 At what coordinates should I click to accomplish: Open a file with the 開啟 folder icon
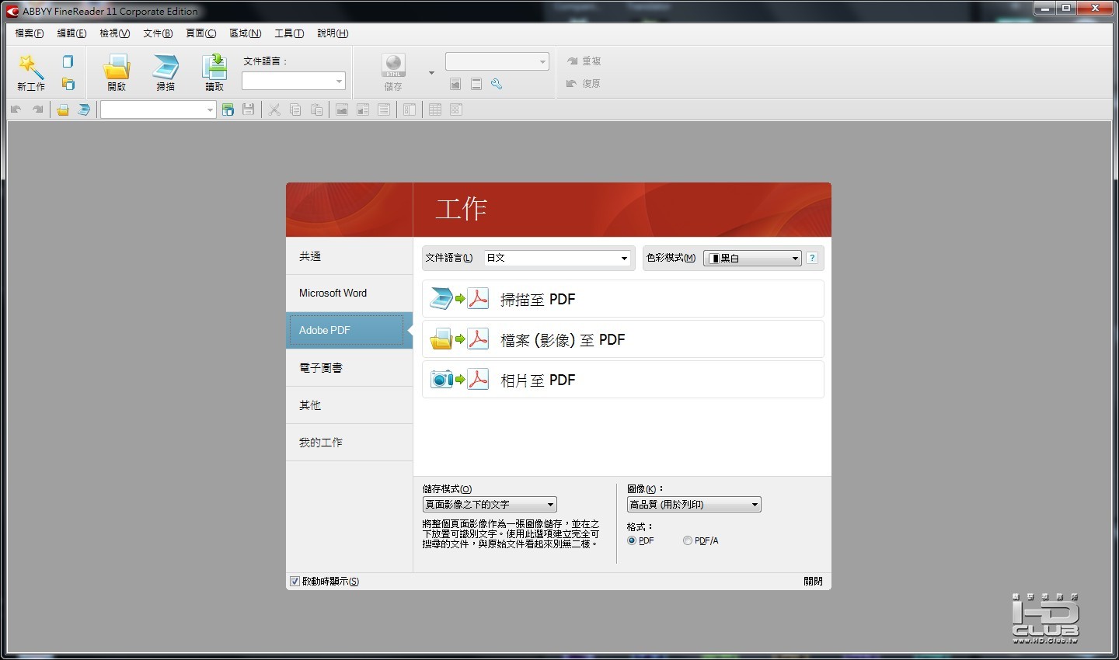click(x=117, y=73)
